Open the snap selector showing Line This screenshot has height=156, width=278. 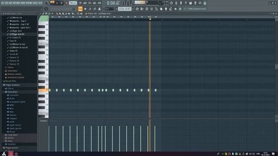pyautogui.click(x=109, y=9)
